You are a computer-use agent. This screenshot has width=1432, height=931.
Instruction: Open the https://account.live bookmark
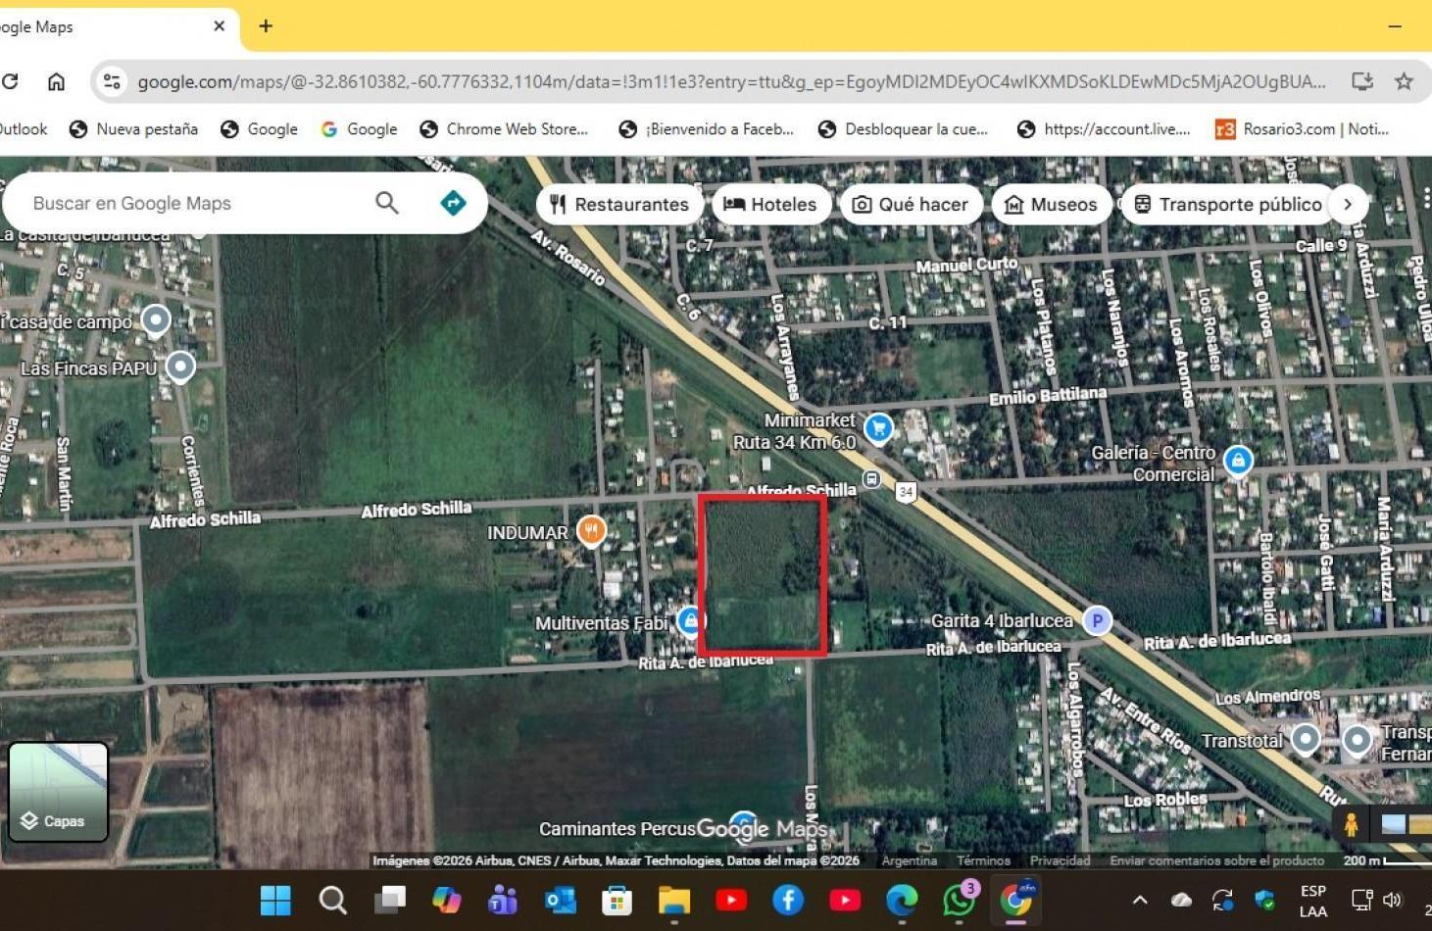click(x=1104, y=129)
